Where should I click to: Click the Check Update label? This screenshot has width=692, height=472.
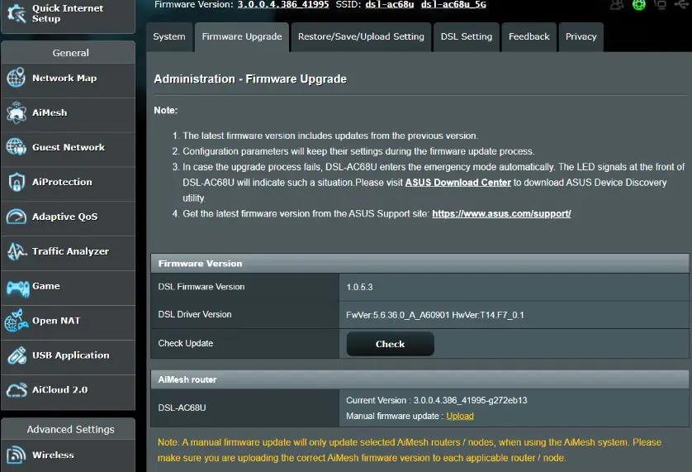(x=185, y=343)
